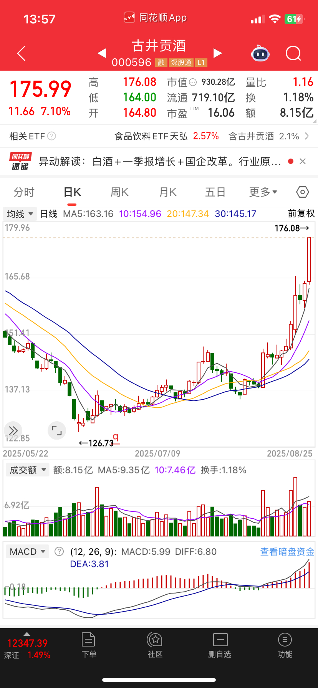The height and width of the screenshot is (688, 318).
Task: Open help icon beside 相关ETF
Action: pos(51,136)
